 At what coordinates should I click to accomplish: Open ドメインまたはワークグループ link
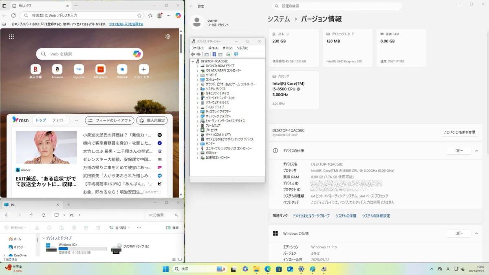(x=311, y=216)
